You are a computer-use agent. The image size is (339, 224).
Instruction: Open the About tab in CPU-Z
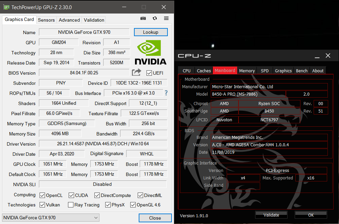coord(318,71)
